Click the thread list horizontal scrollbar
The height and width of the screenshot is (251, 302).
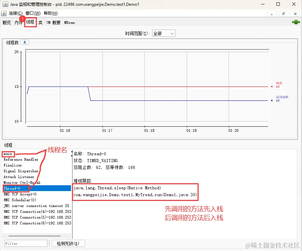pos(35,236)
